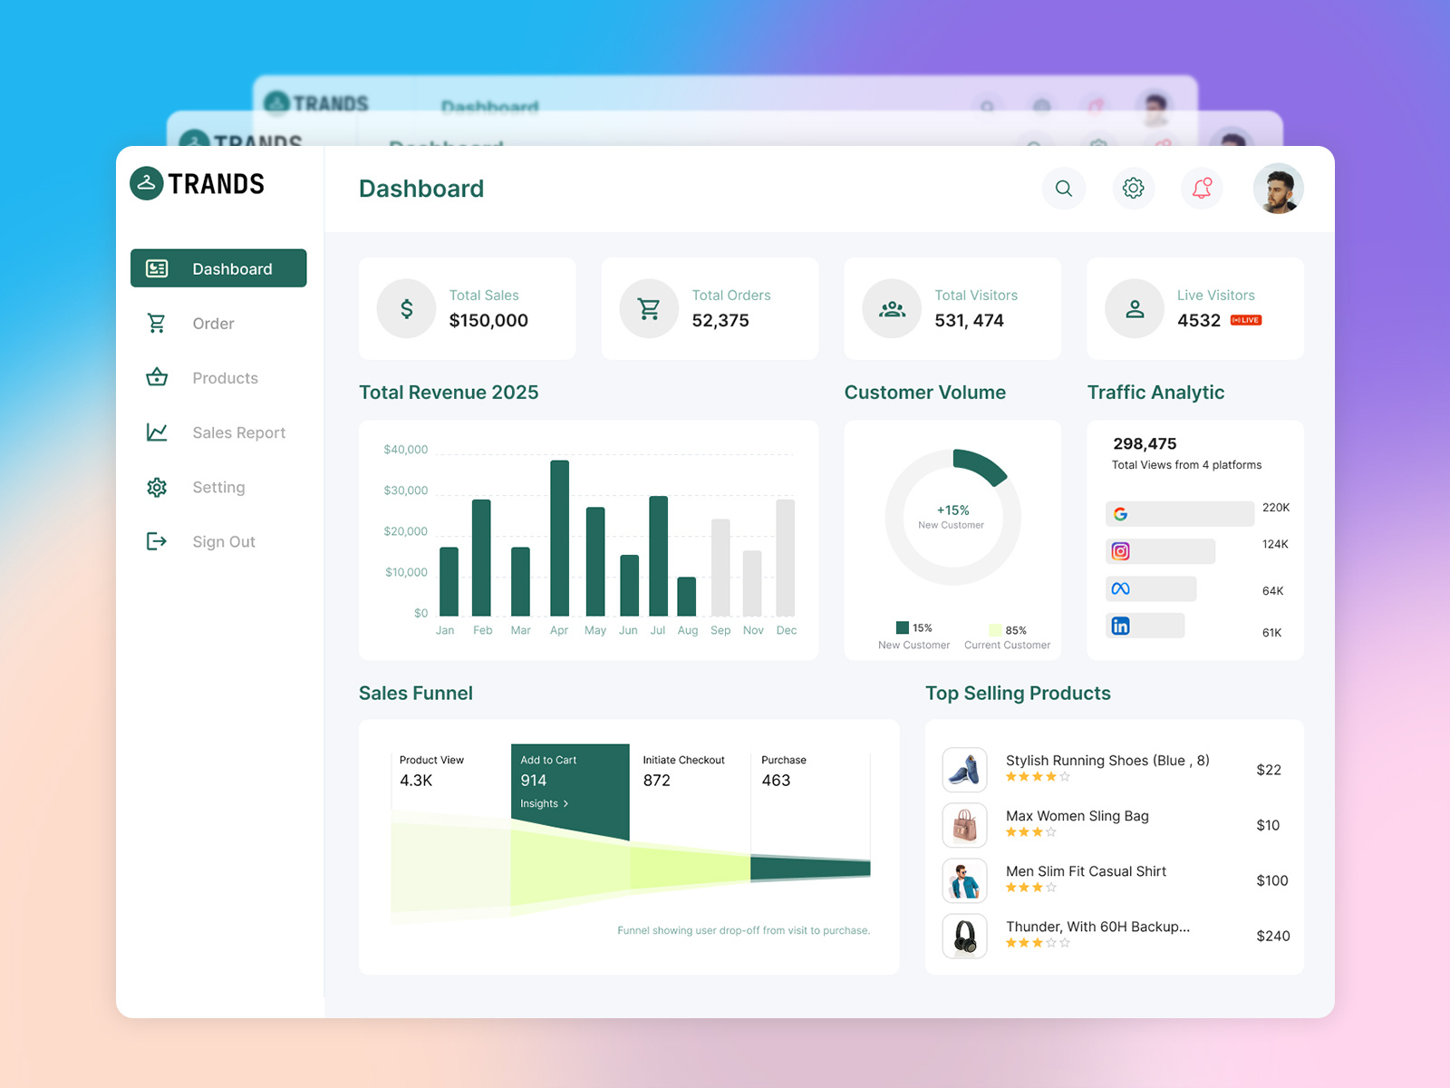Select the Products basket icon in sidebar
Viewport: 1450px width, 1088px height.
coord(156,378)
